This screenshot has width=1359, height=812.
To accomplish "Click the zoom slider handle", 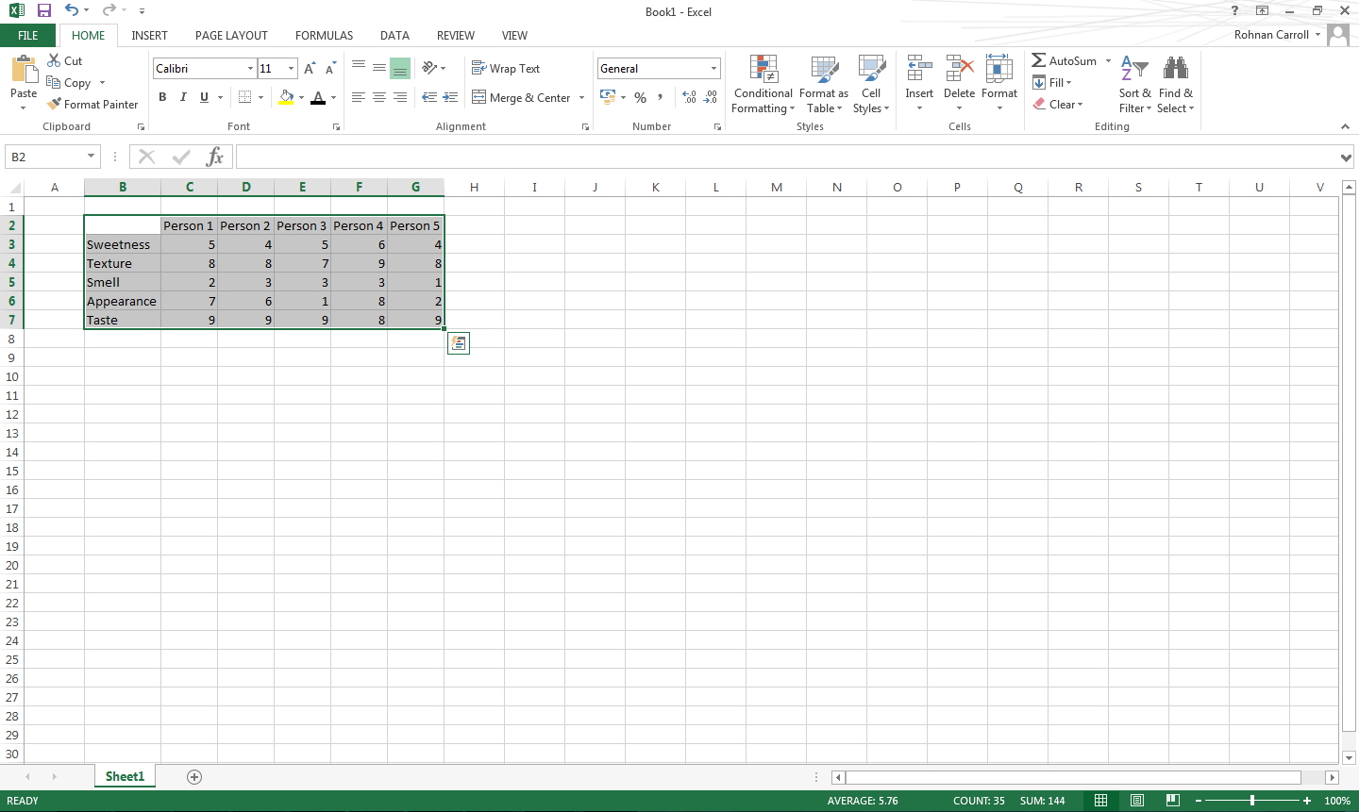I will pyautogui.click(x=1252, y=801).
